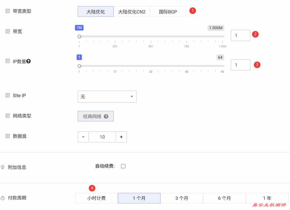
Task: Click the clock icon beside 付款周期
Action: (3, 198)
